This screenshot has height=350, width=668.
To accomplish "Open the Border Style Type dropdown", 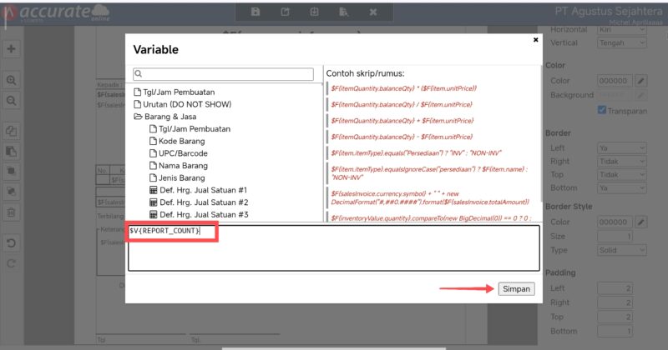I will pos(621,250).
